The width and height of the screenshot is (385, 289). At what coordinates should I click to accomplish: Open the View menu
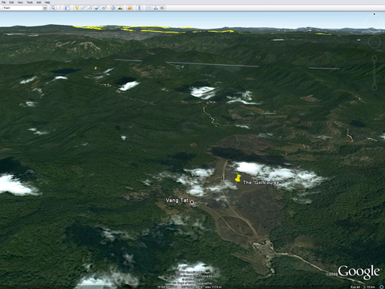(20, 2)
